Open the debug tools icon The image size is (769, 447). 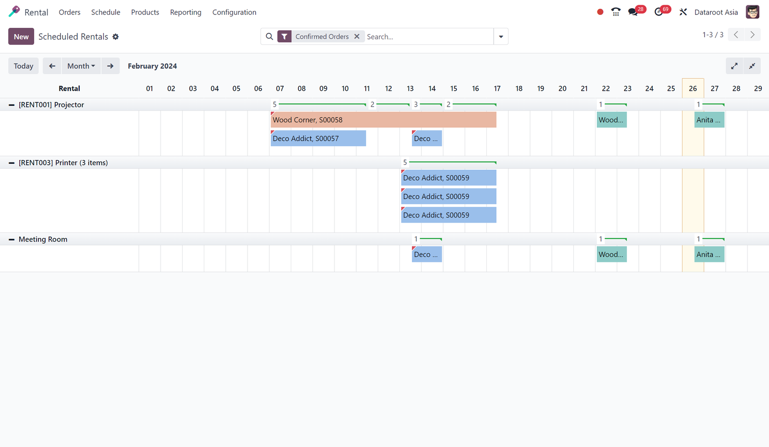point(683,12)
